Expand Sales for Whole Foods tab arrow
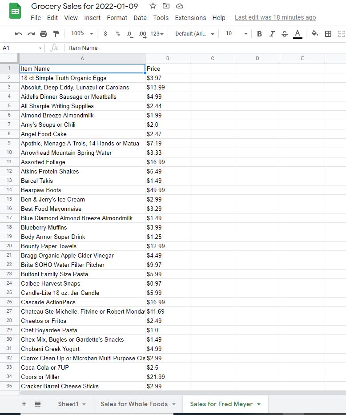This screenshot has height=415, width=346. (174, 404)
